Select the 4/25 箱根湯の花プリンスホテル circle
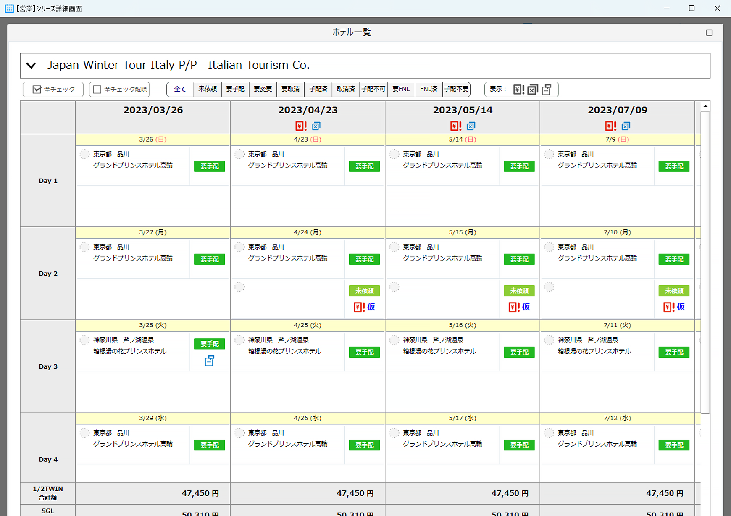This screenshot has height=516, width=731. (x=239, y=340)
